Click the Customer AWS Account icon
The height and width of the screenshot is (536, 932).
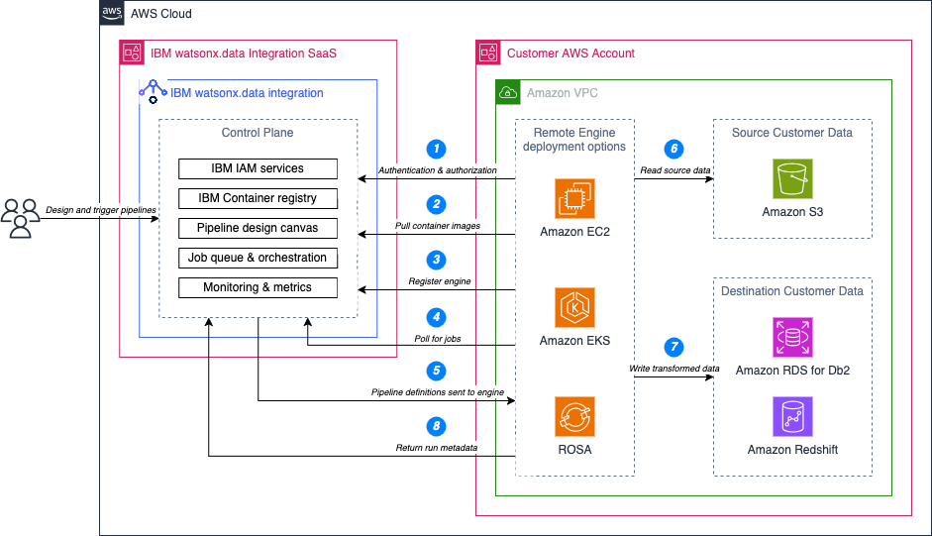tap(488, 53)
